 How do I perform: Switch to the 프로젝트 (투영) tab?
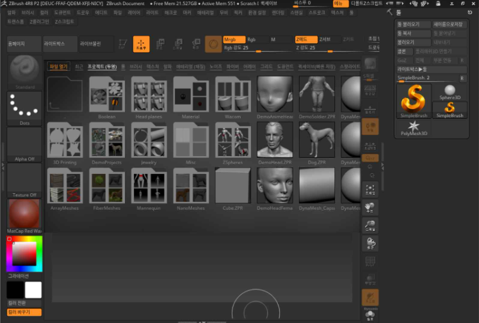tap(102, 66)
